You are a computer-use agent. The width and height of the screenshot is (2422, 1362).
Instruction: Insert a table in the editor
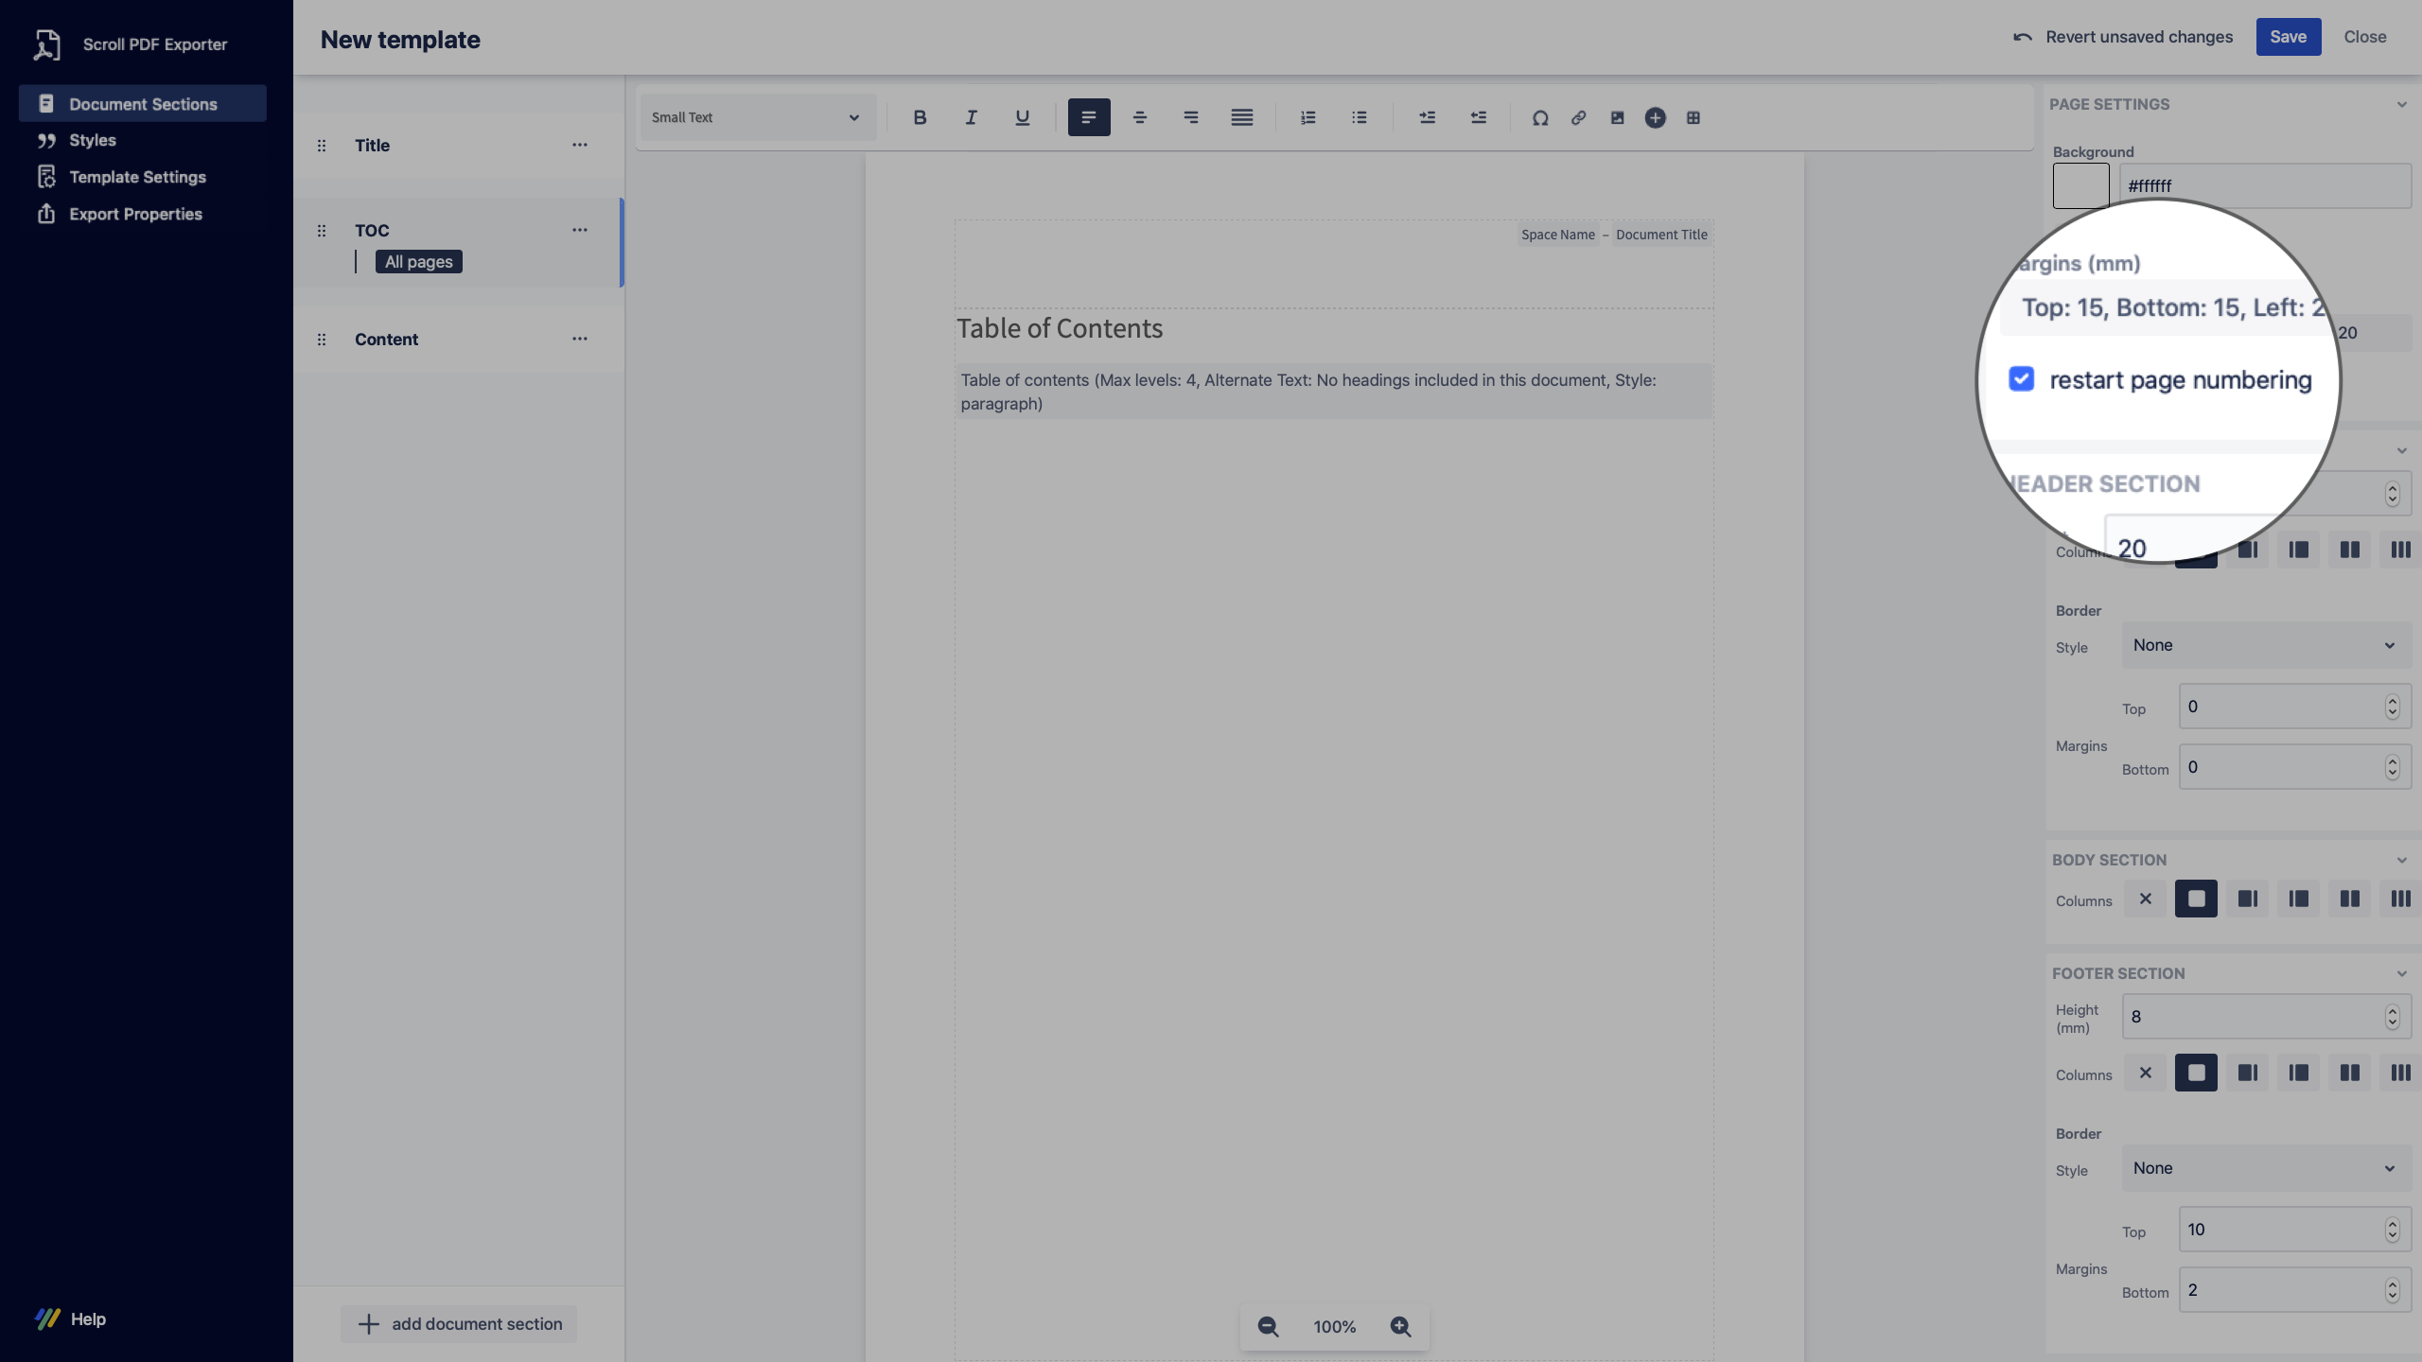coord(1694,117)
